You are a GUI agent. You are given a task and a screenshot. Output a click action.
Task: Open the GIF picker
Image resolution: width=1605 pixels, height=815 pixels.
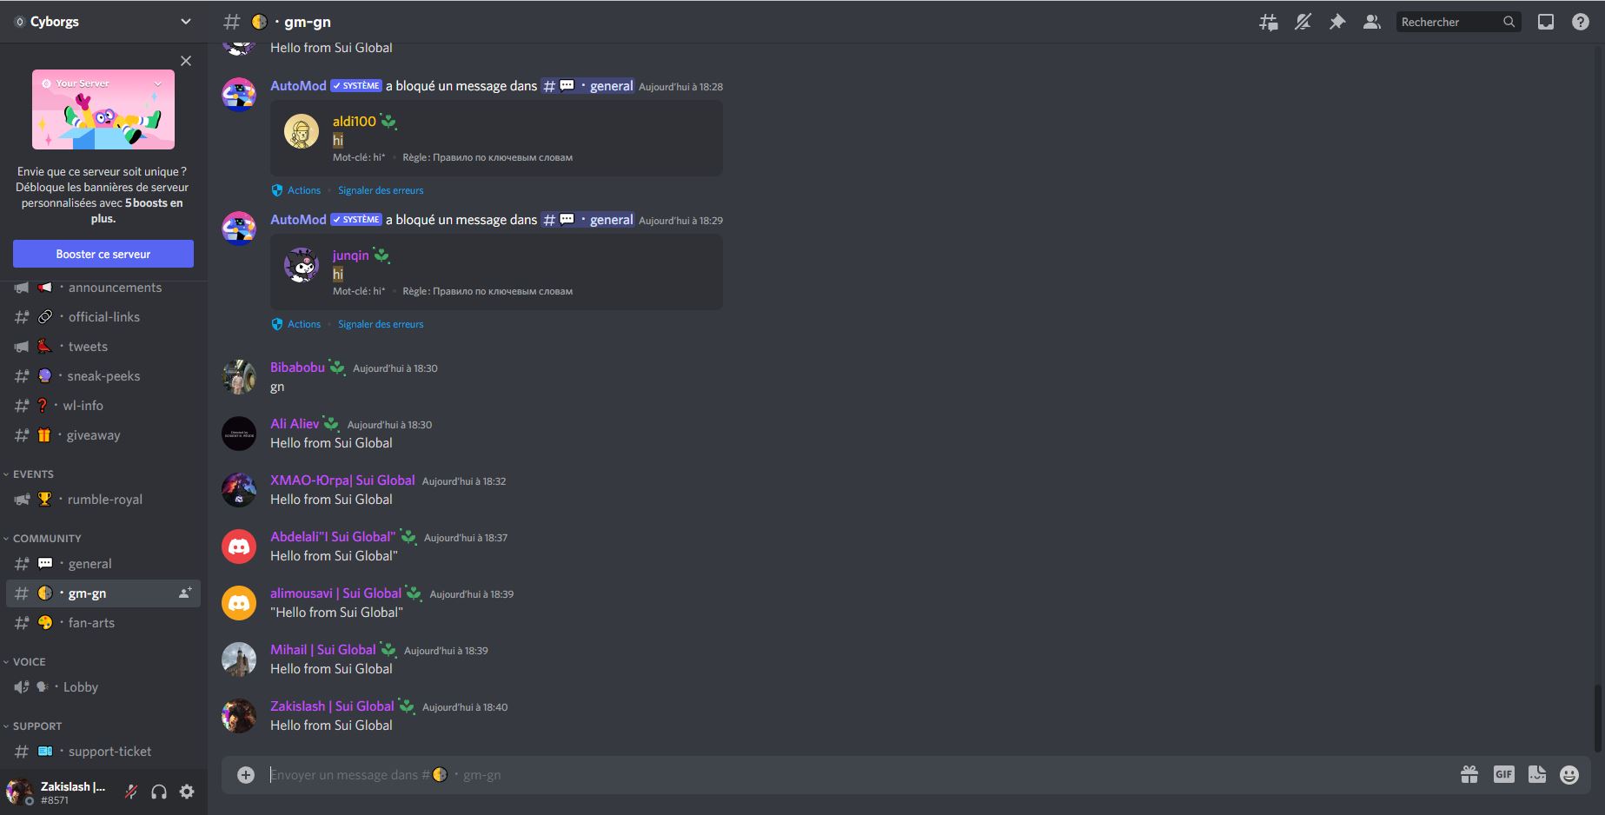click(1503, 774)
